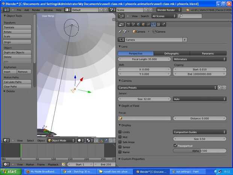Enable the Name display checkbox
The width and height of the screenshot is (233, 175).
[120, 152]
